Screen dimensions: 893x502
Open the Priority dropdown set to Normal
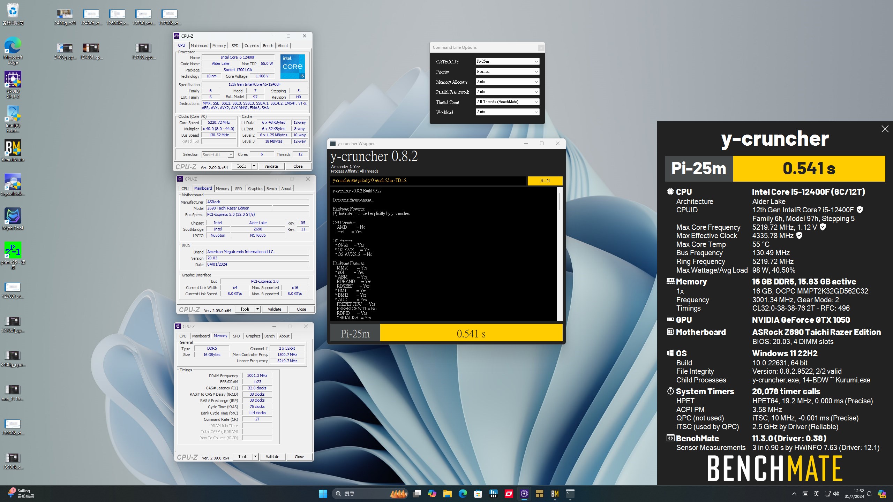[508, 71]
